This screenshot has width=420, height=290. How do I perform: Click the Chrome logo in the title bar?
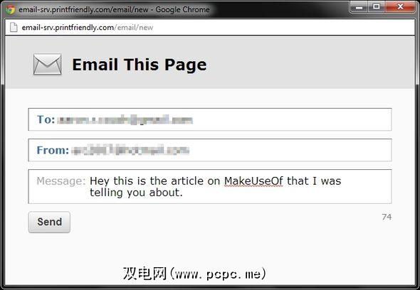11,10
